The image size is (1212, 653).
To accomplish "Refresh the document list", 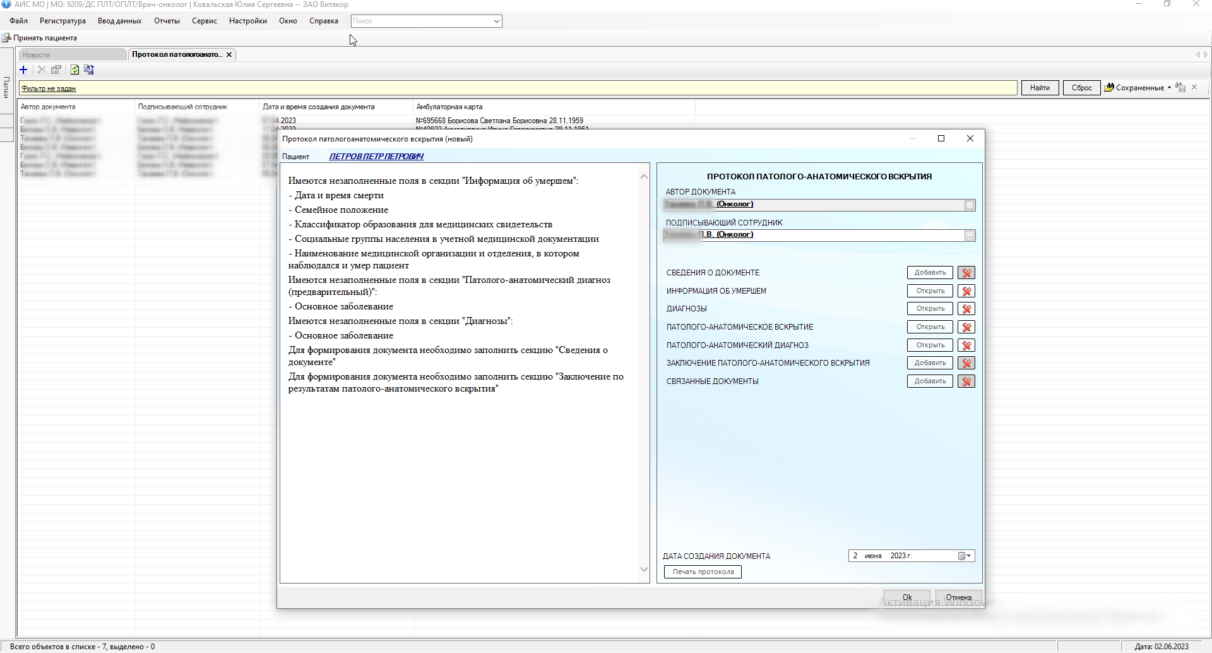I will [74, 70].
